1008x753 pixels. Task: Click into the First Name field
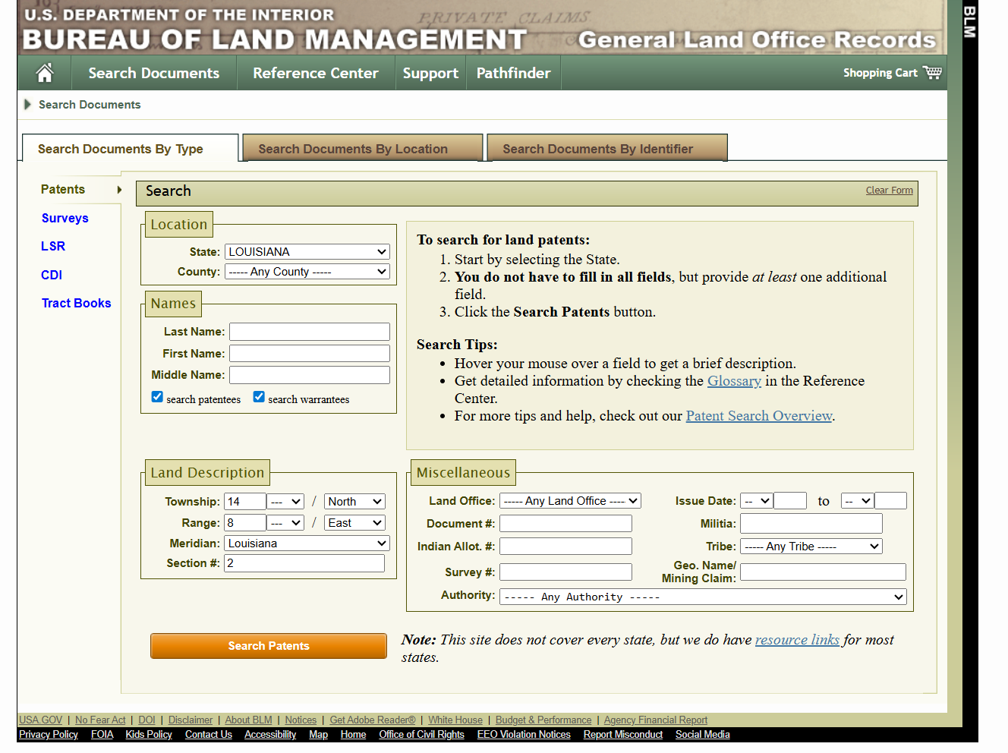tap(310, 354)
